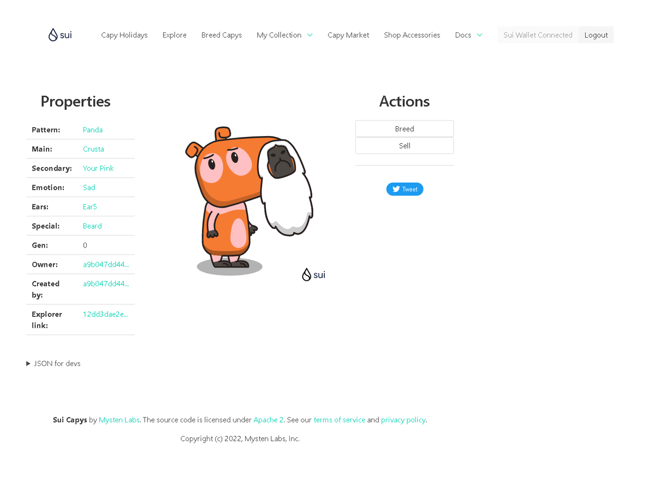Open Mysten Labs footer link
The width and height of the screenshot is (655, 489).
click(119, 420)
